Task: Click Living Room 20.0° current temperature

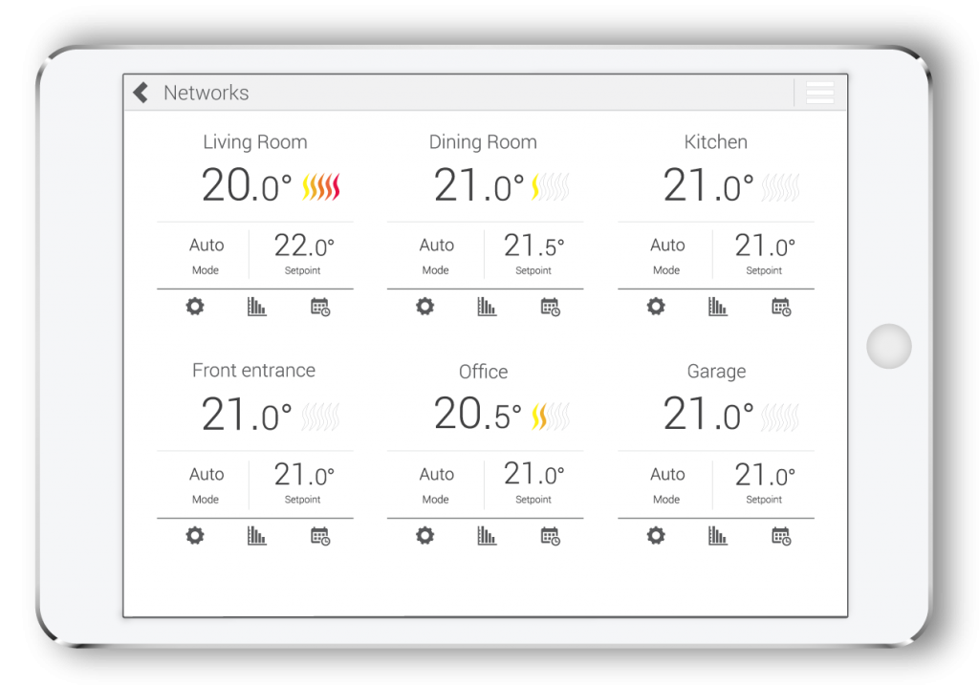Action: [x=247, y=185]
